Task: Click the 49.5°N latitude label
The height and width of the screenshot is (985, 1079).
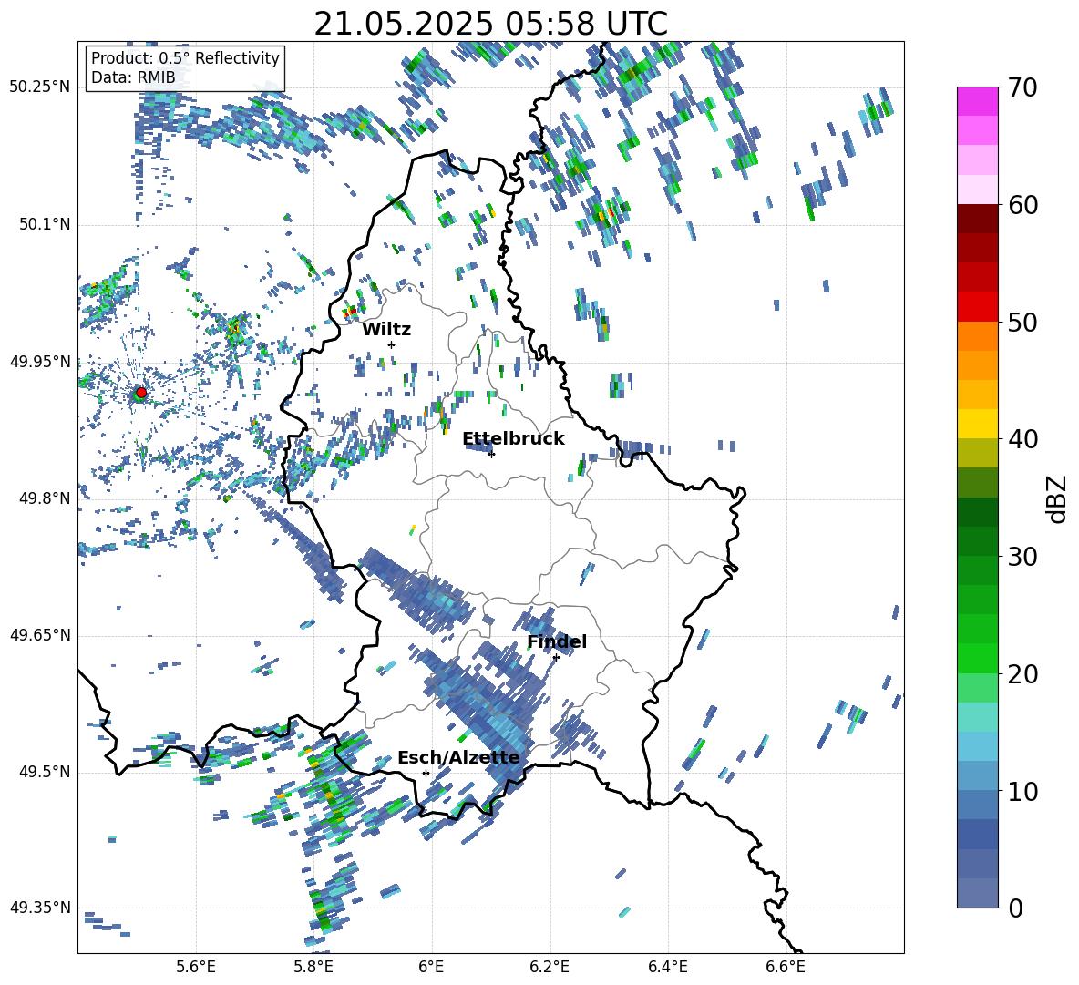Action: tap(46, 772)
